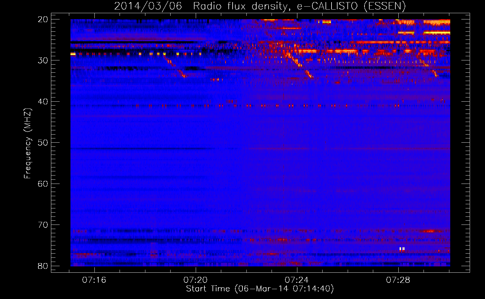Click the 80 frequency tick label

tap(43, 266)
